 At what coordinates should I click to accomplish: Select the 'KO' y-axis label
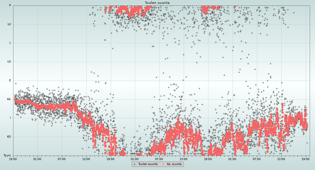pos(9,137)
